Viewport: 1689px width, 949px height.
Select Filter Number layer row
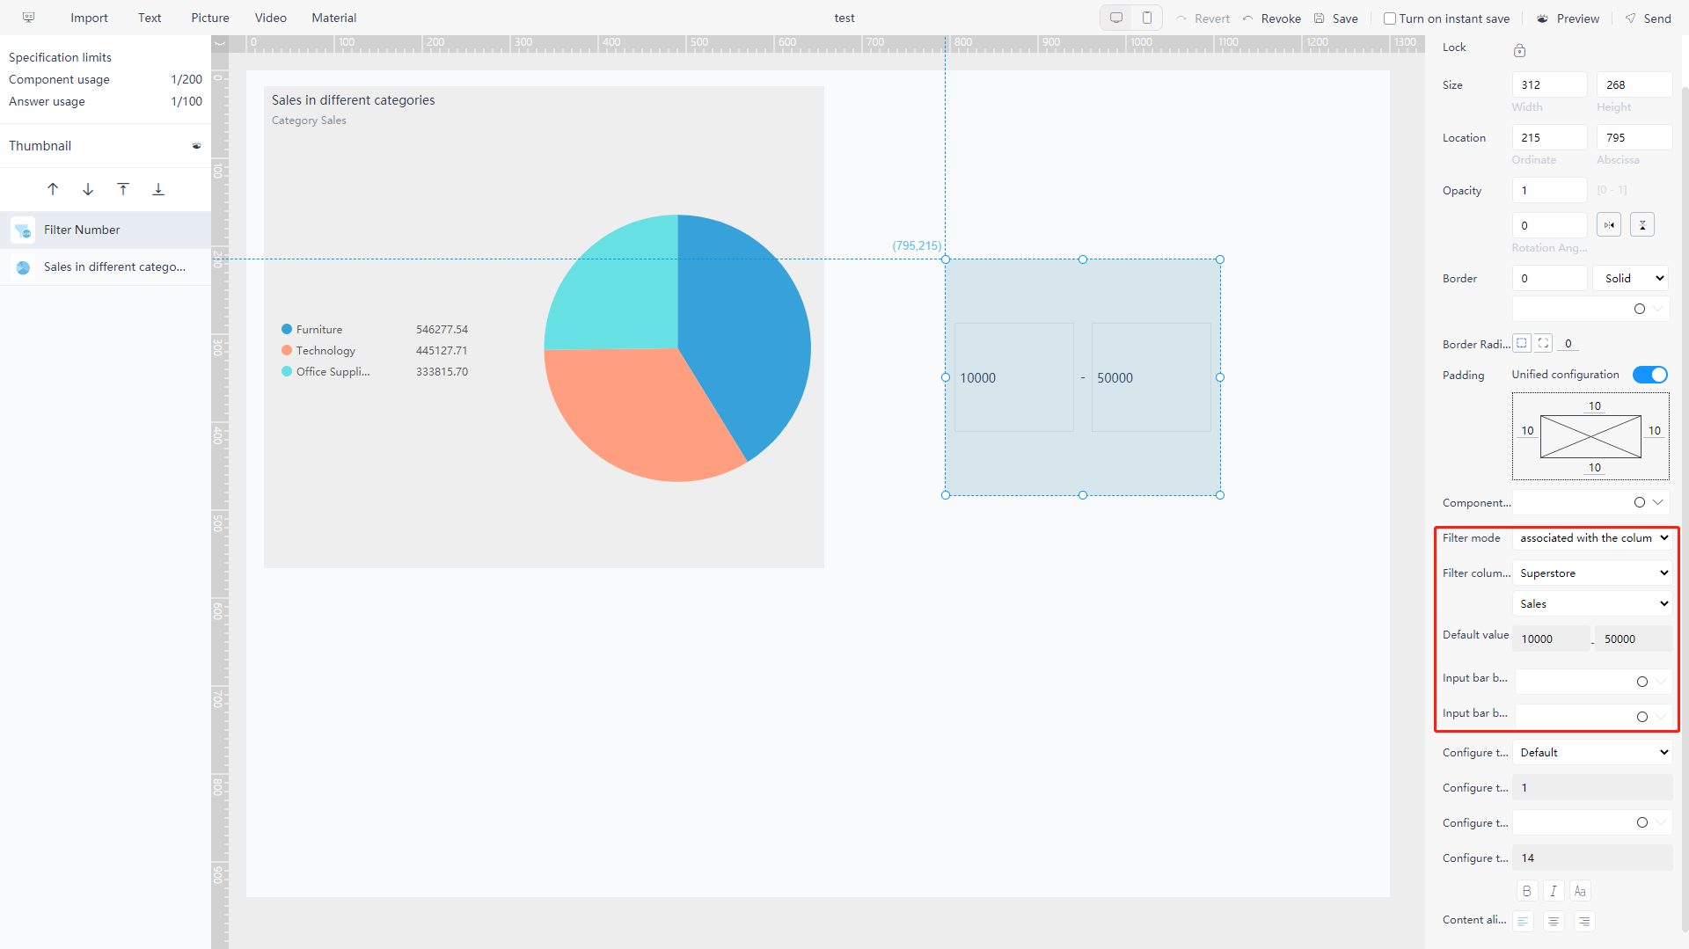point(106,230)
